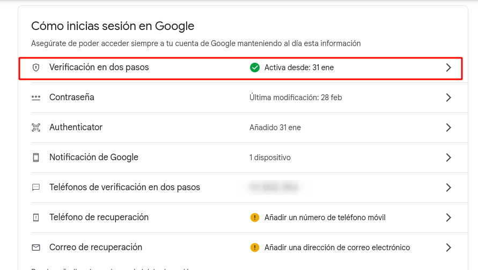The width and height of the screenshot is (478, 270).
Task: Select the Contraseña label text
Action: click(x=71, y=97)
